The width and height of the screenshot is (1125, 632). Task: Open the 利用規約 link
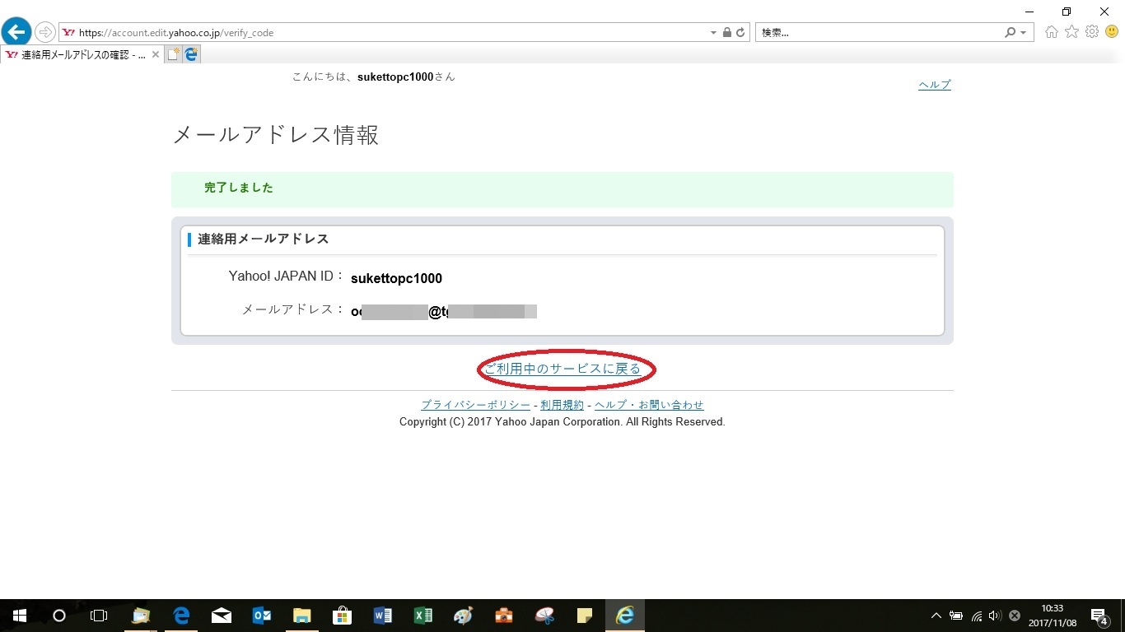tap(562, 405)
